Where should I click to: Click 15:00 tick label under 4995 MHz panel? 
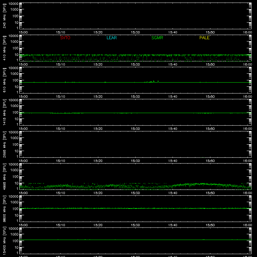pyautogui.click(x=23, y=193)
